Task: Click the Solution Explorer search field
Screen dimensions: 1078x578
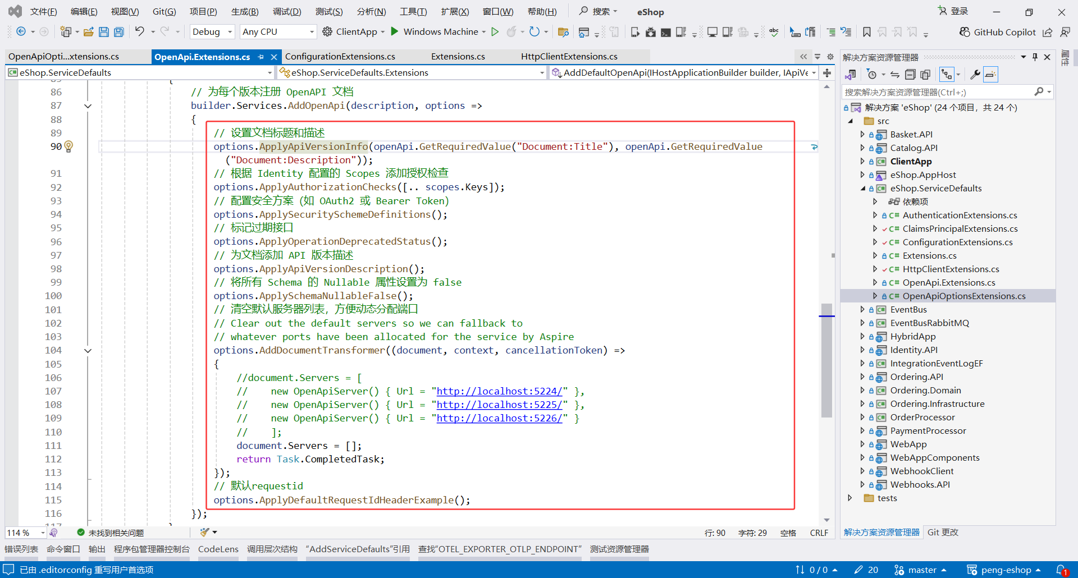Action: tap(948, 92)
